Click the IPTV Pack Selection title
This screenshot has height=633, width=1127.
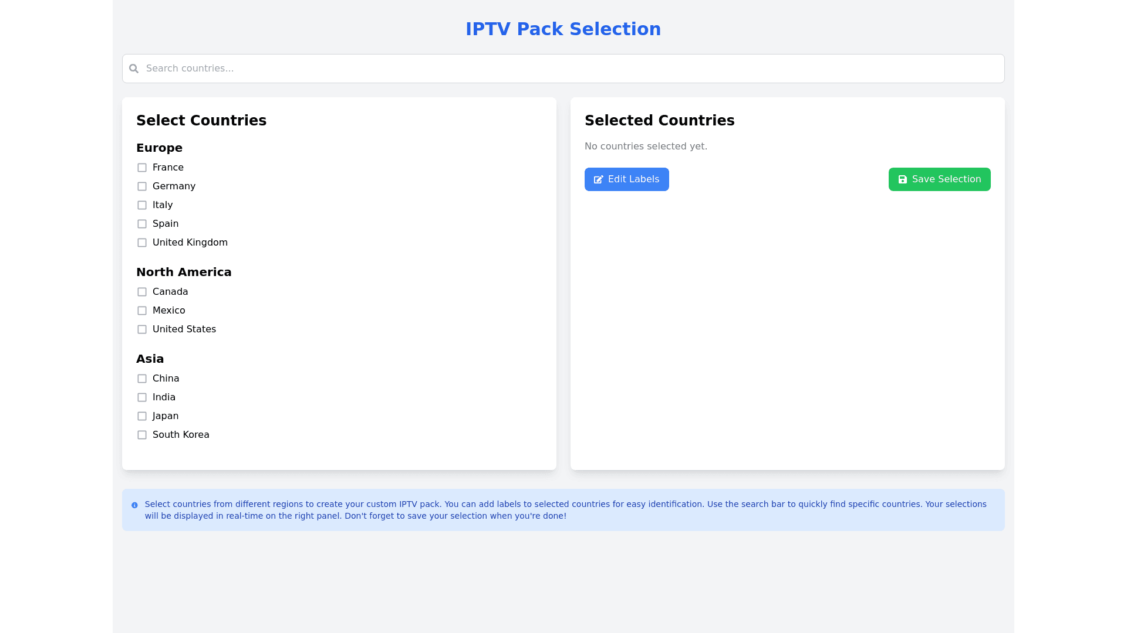(563, 29)
